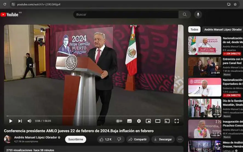This screenshot has width=243, height=152.
Task: Play the video with the play button
Action: coord(11,121)
